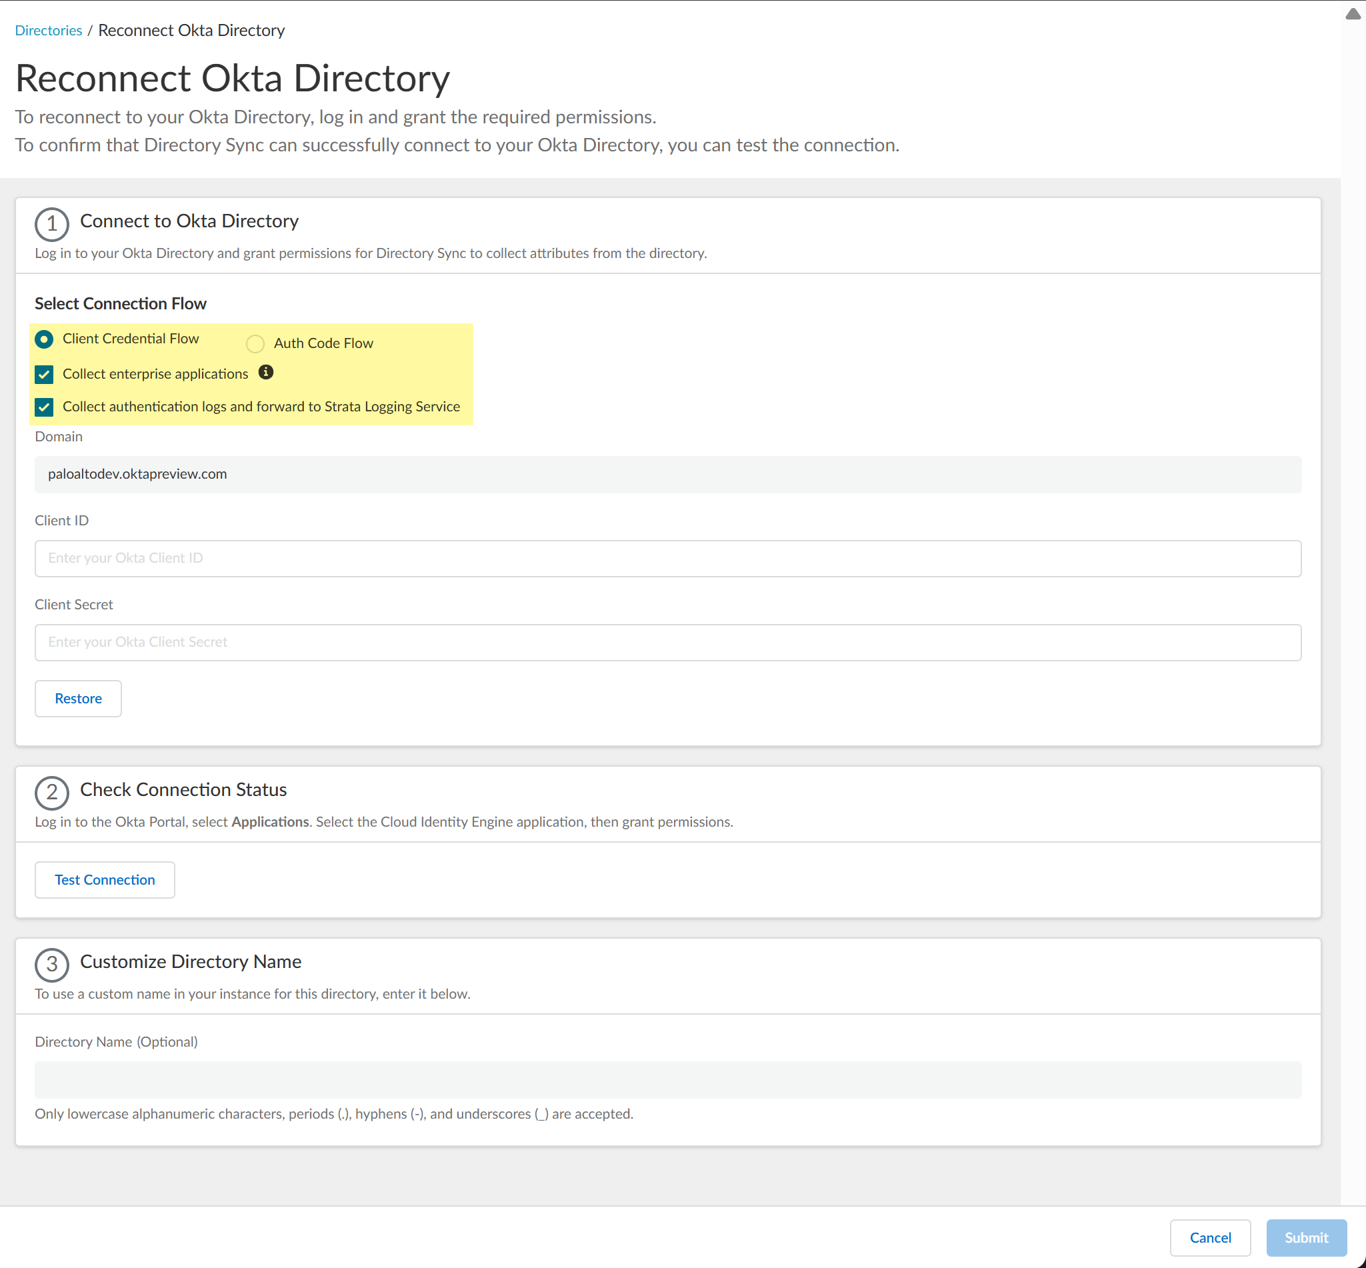Focus the Client ID input field
The image size is (1366, 1268).
(x=667, y=559)
